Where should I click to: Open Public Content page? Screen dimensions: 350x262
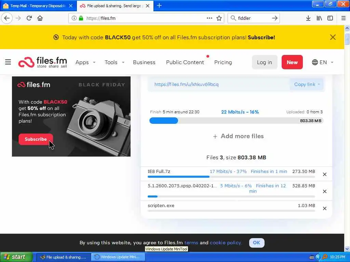pyautogui.click(x=185, y=62)
